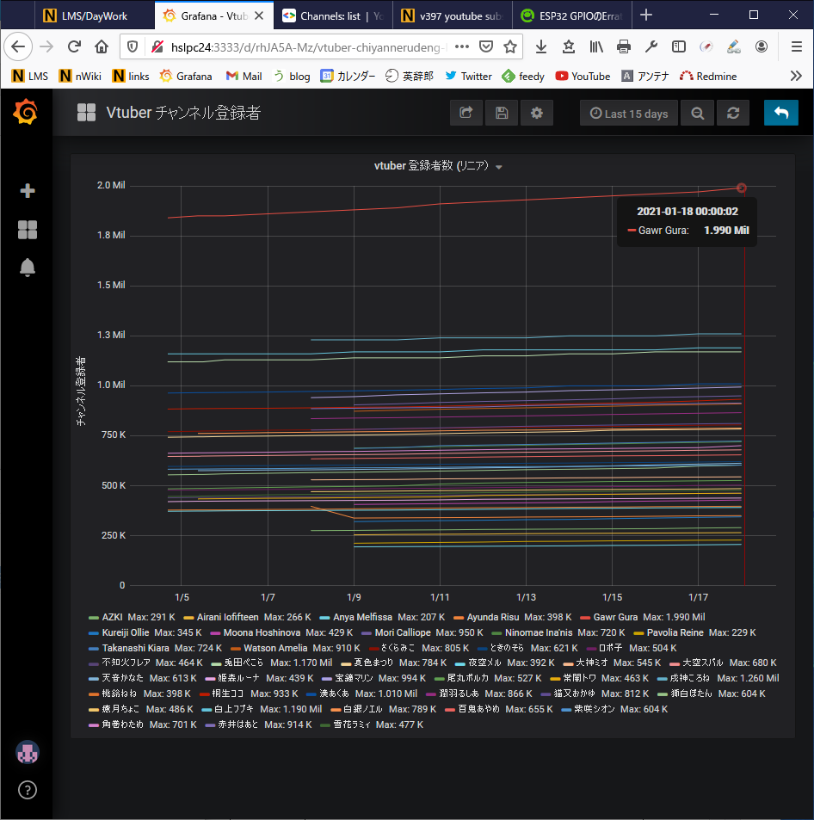Open the Firefox hamburger menu
814x820 pixels.
pos(797,47)
